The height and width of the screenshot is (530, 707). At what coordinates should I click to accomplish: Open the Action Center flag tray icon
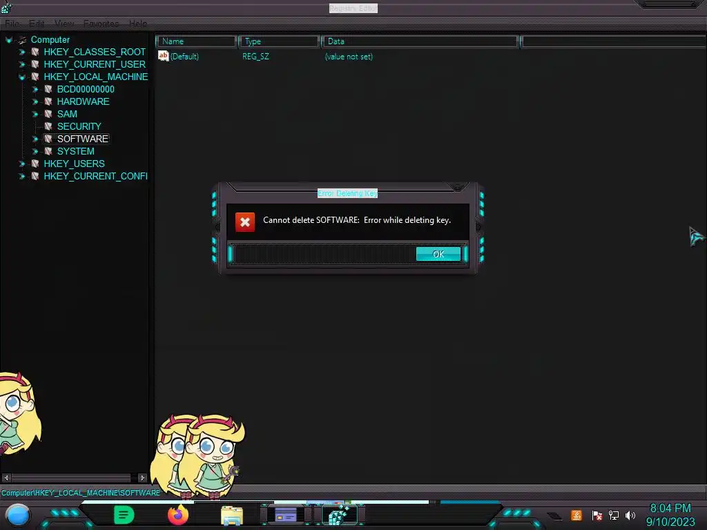(597, 515)
